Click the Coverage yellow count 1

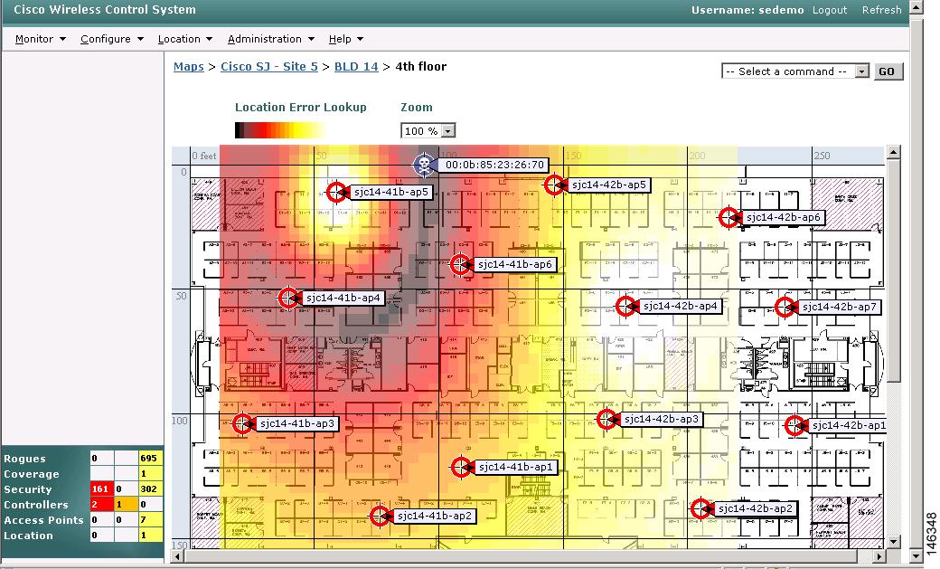(150, 474)
